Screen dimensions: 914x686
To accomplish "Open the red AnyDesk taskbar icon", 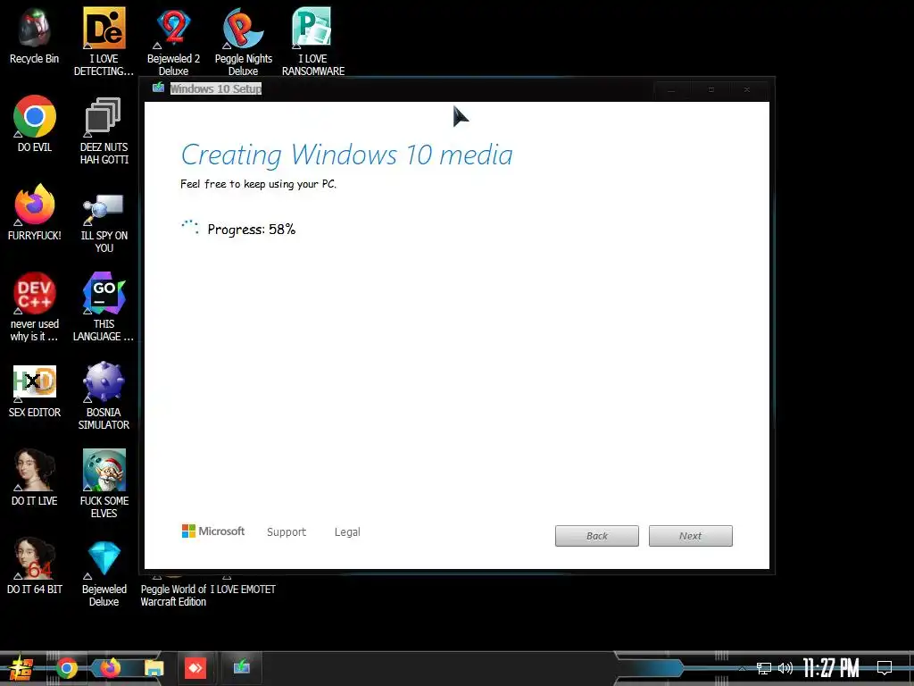I will 195,668.
